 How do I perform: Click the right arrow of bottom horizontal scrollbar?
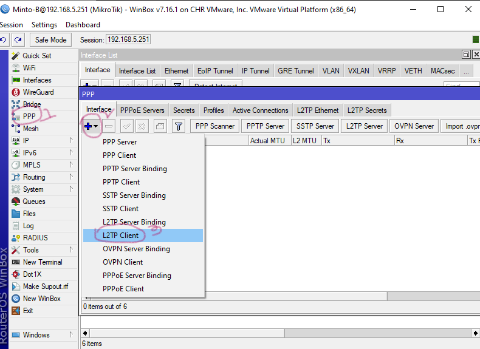click(475, 333)
